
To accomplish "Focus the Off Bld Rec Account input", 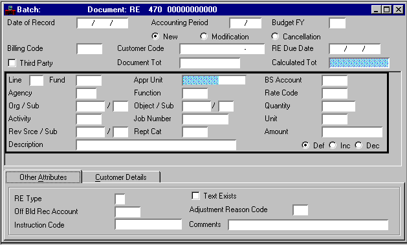I will [x=127, y=212].
